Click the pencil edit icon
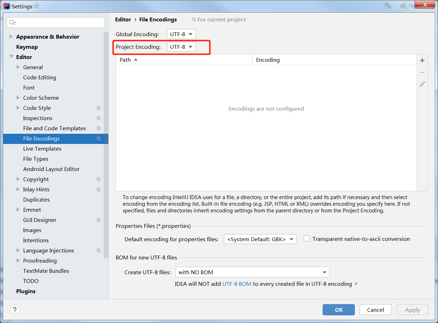The height and width of the screenshot is (323, 438). click(x=422, y=84)
